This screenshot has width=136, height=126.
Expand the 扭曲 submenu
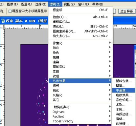click(80, 48)
